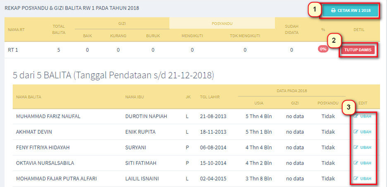The width and height of the screenshot is (387, 187).
Task: Click edit icon for Oktavia Nursalsabila
Action: tap(356, 163)
